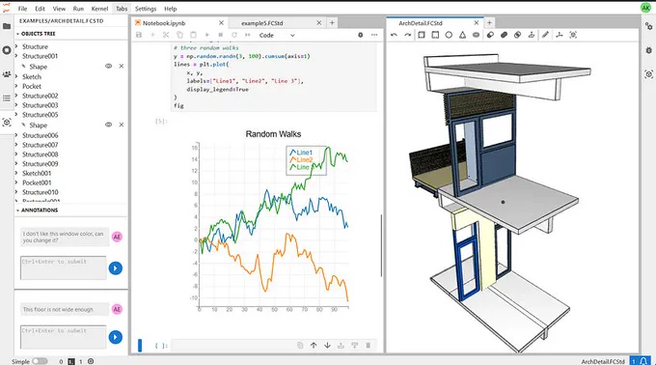Click the floor annotation reply text box
Viewport: 656px width, 365px height.
(x=63, y=337)
